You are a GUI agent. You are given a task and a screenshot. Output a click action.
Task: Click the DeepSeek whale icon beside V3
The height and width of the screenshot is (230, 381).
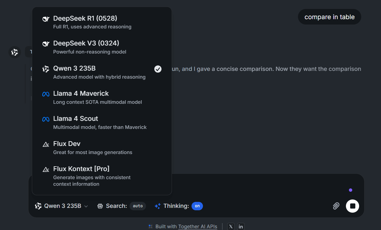[x=46, y=44]
